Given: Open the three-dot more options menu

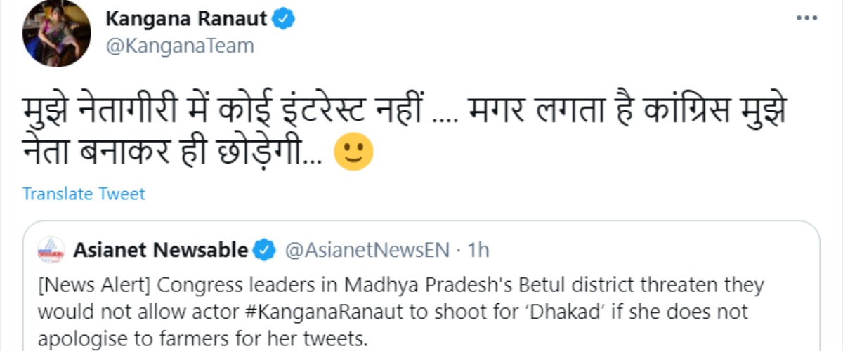Looking at the screenshot, I should (806, 19).
